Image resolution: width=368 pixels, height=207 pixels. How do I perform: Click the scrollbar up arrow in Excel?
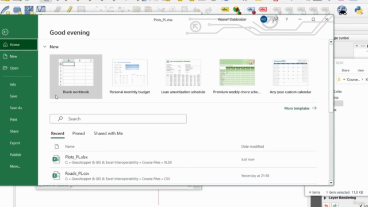(331, 42)
